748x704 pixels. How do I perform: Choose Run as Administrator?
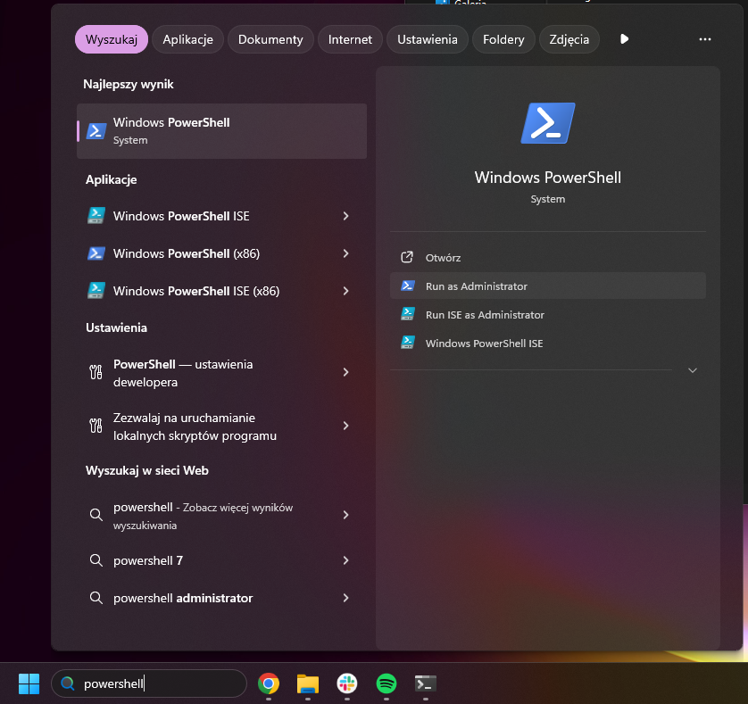click(548, 286)
